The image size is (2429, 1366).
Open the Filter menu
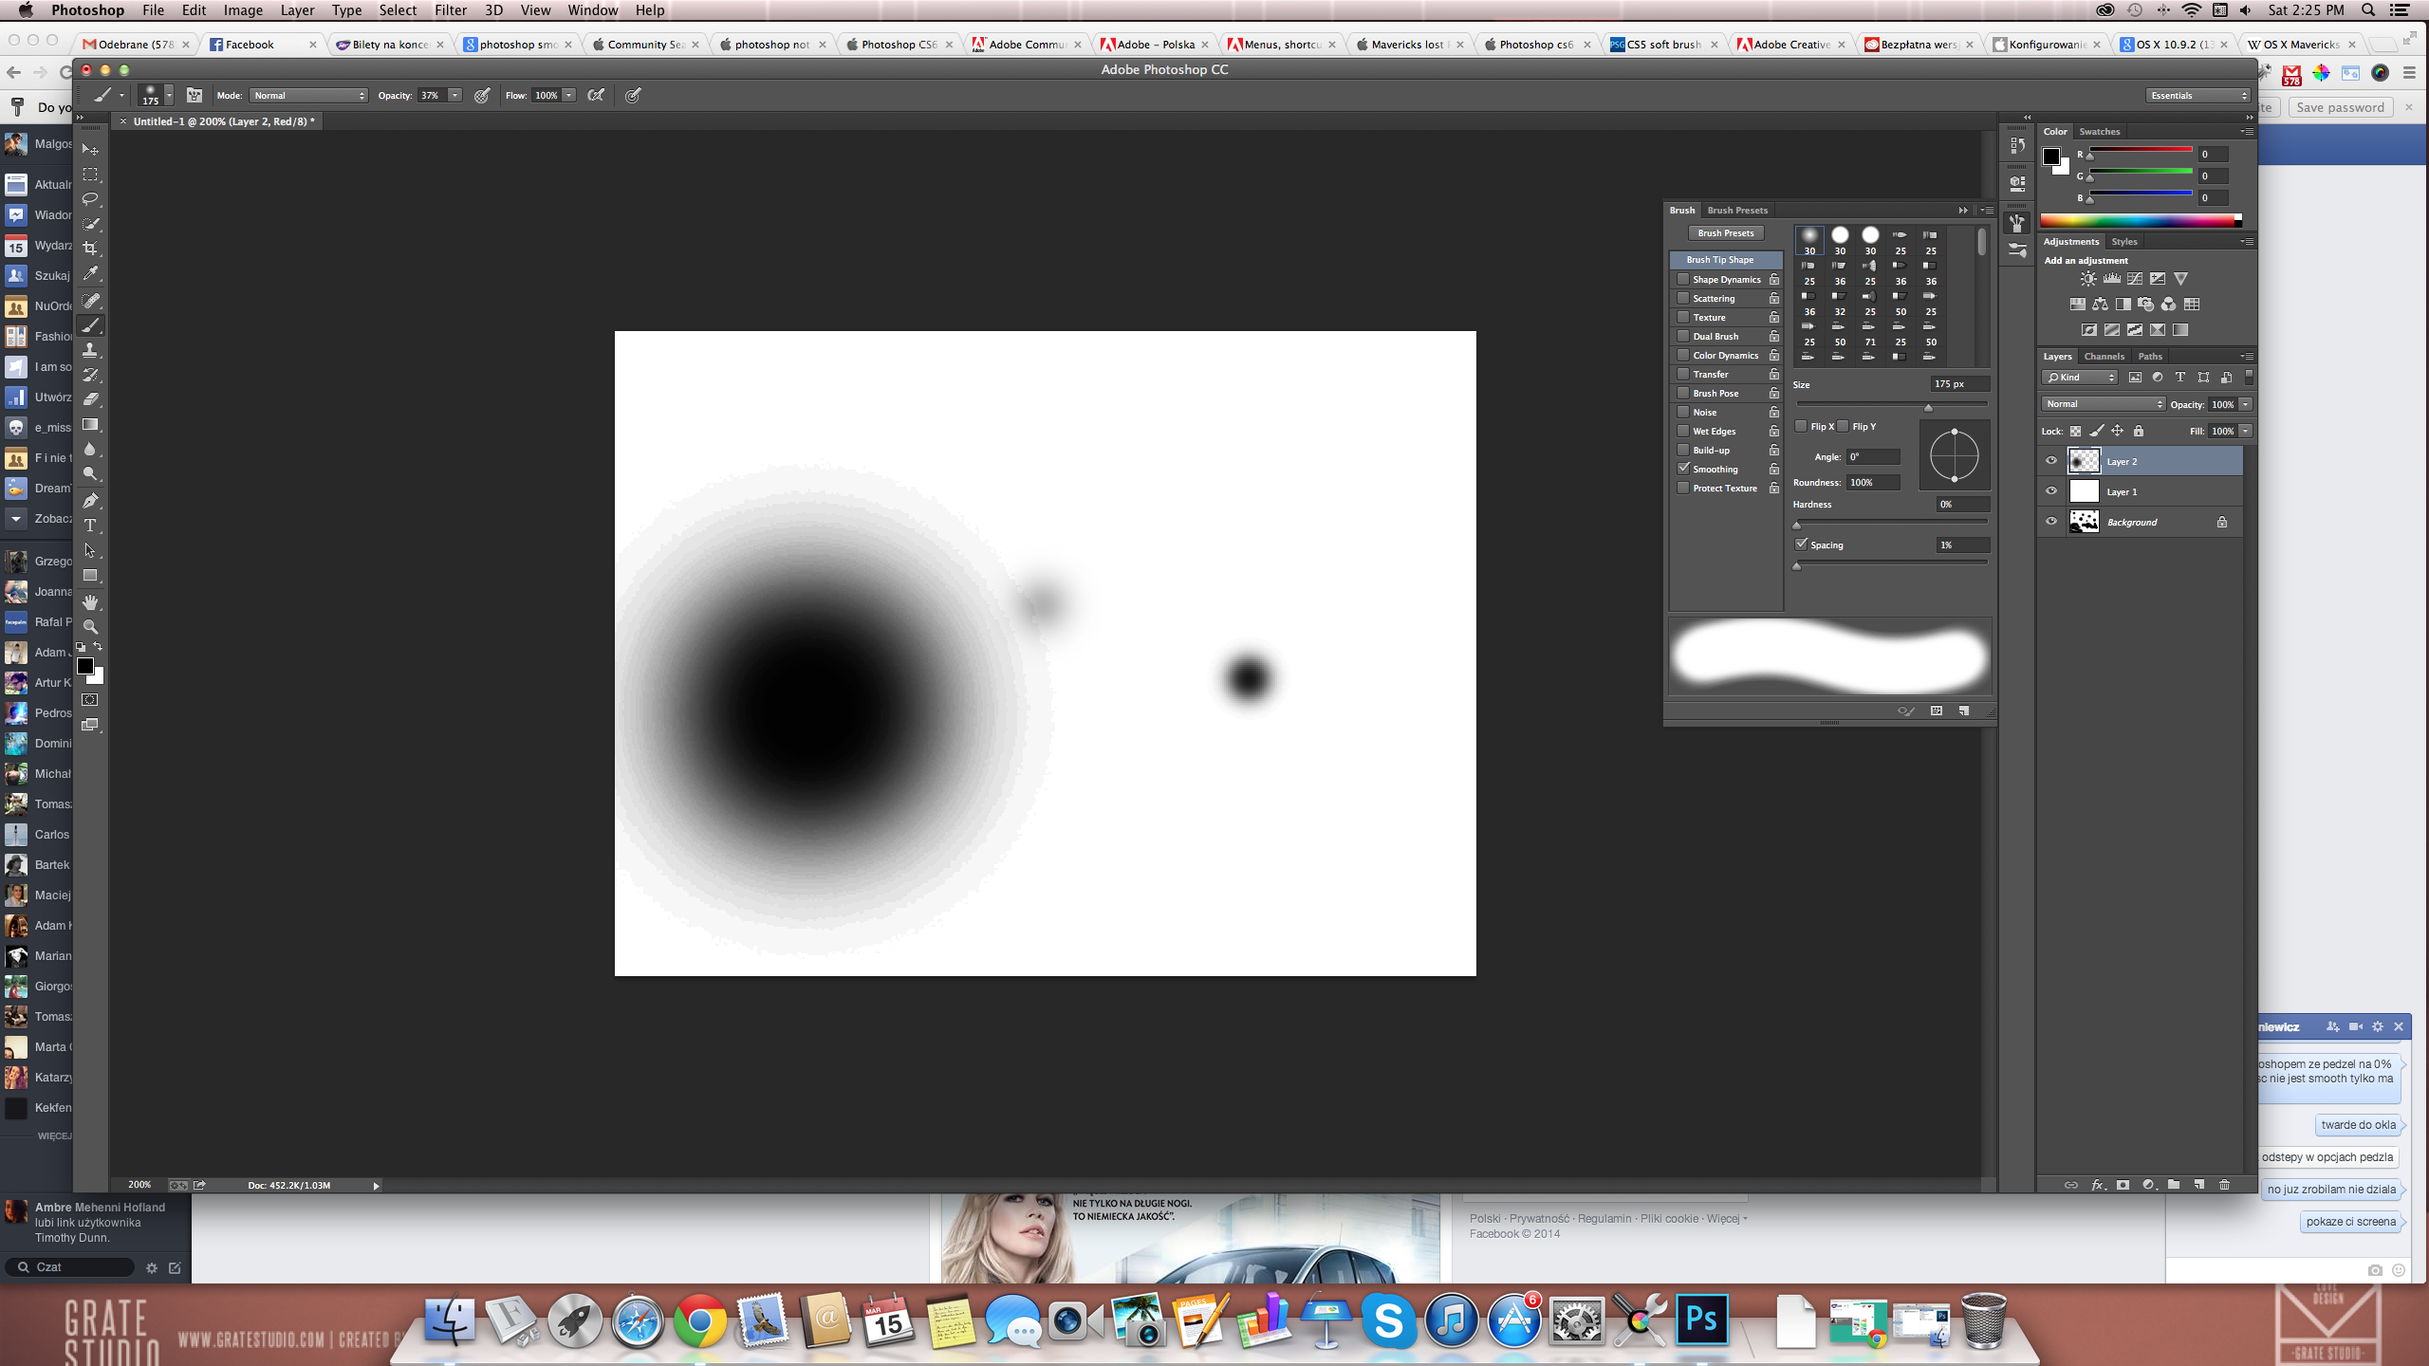point(450,10)
